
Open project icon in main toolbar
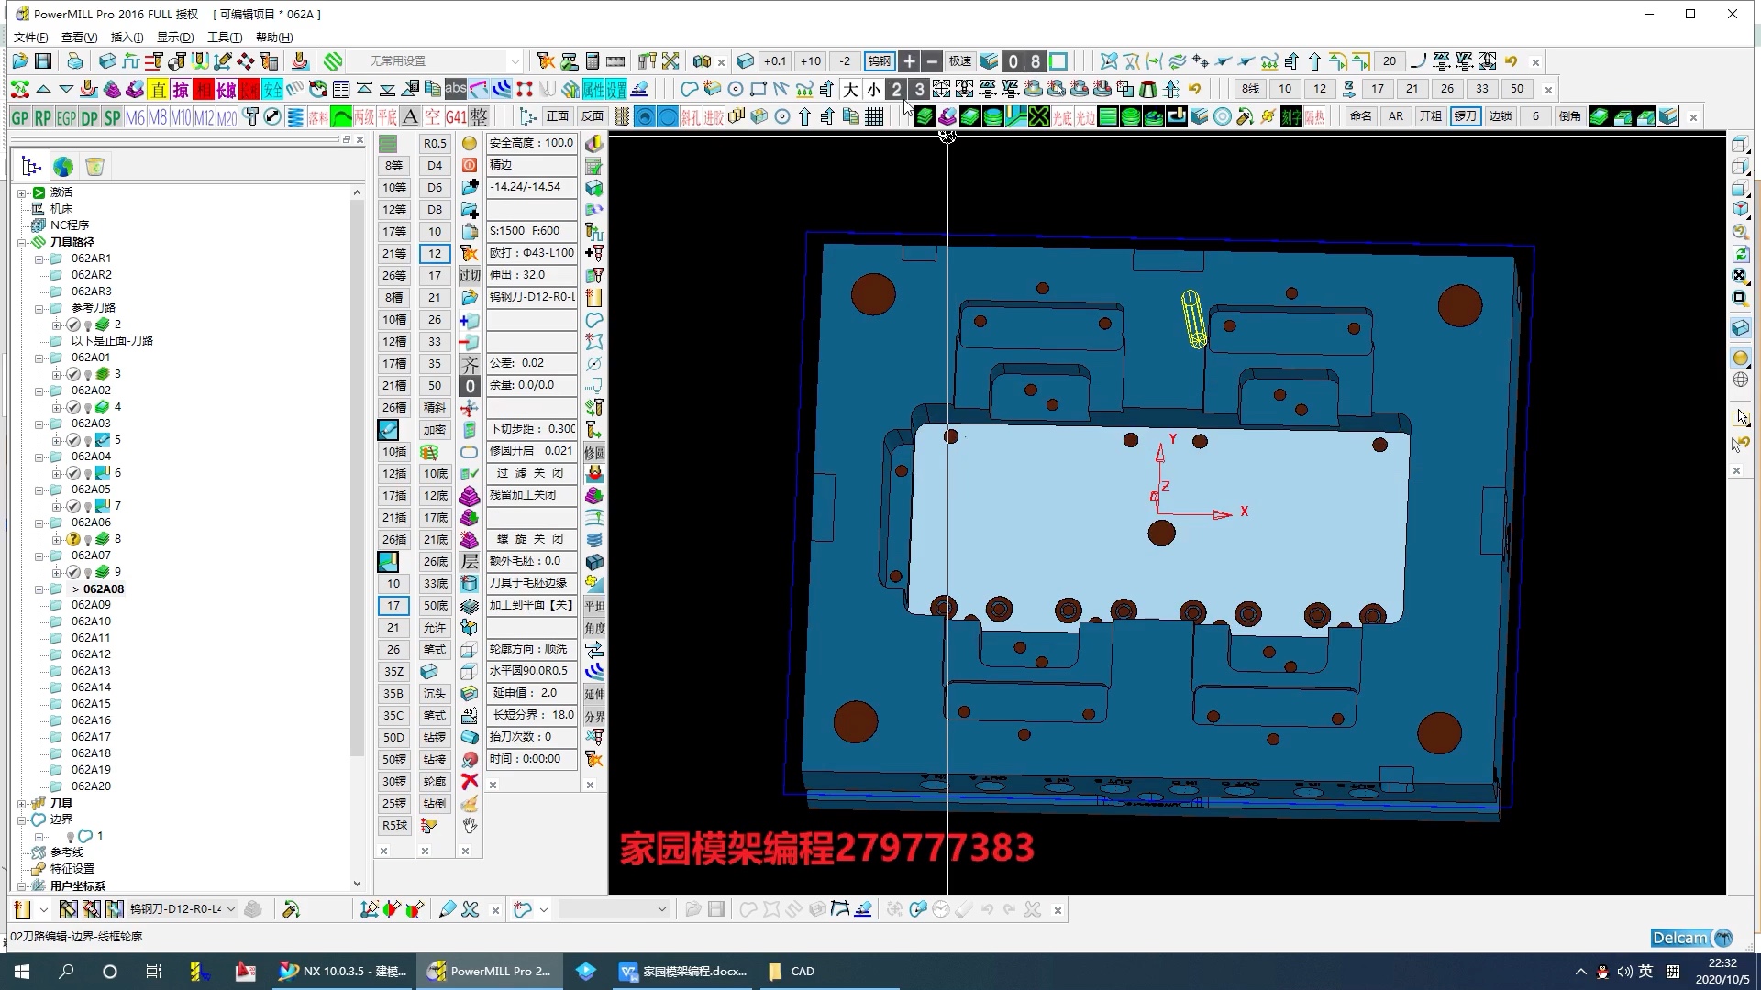(x=20, y=61)
